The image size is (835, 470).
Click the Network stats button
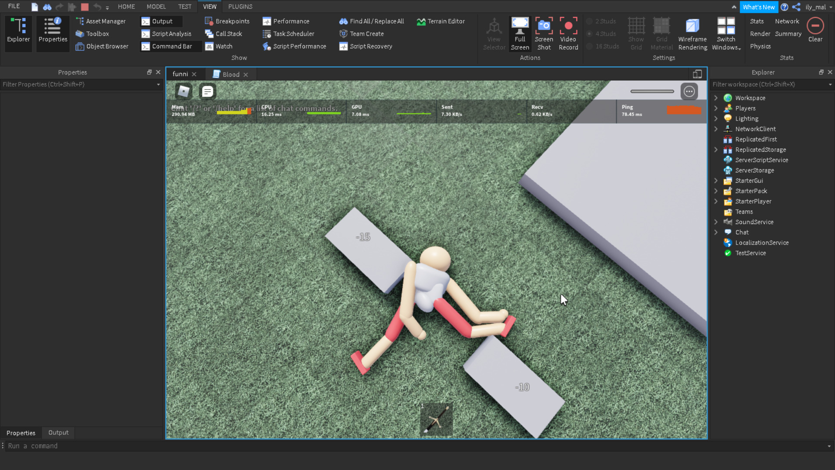coord(787,21)
